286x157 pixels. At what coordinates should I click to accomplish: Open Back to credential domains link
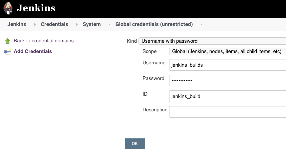tap(44, 41)
